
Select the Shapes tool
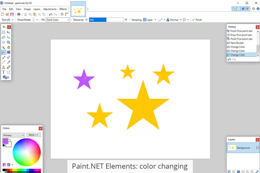[6, 77]
